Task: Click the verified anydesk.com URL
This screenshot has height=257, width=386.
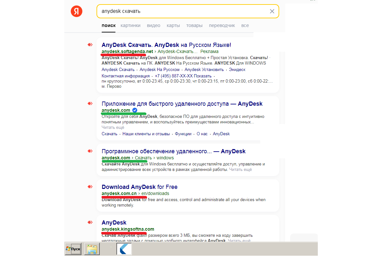Action: pyautogui.click(x=116, y=110)
